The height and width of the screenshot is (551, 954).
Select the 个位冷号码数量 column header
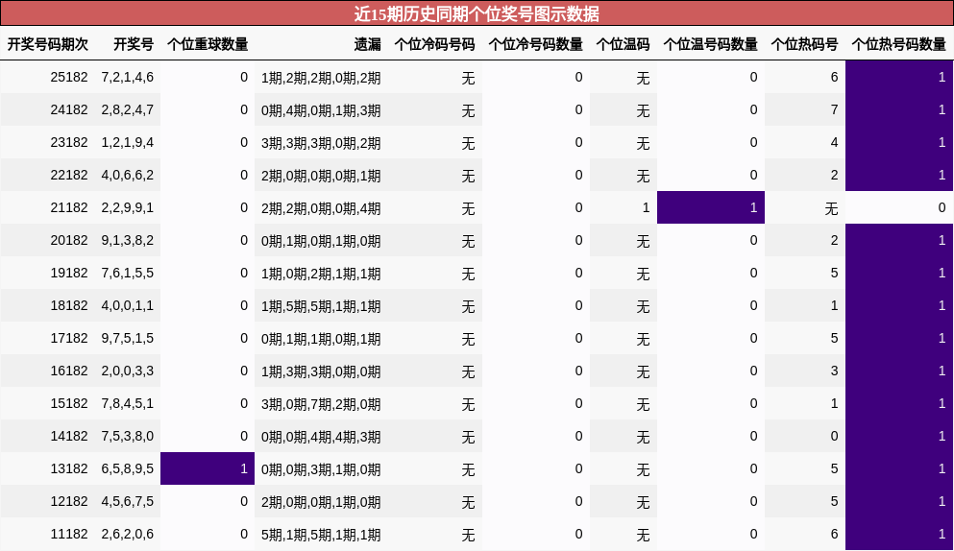point(535,44)
